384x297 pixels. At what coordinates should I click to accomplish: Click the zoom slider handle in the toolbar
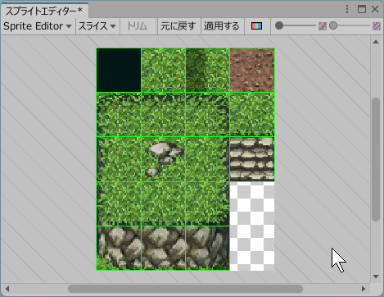(x=279, y=25)
